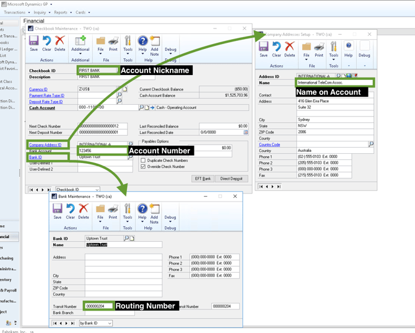Click Deposit Rate Type ID link
Screen dimensions: 415x333
pos(46,102)
